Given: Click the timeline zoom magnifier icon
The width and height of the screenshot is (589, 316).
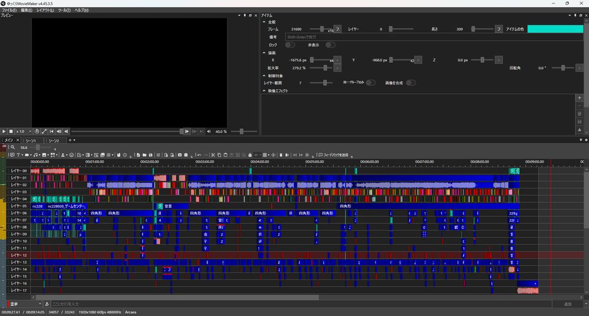Looking at the screenshot, I should [12, 147].
